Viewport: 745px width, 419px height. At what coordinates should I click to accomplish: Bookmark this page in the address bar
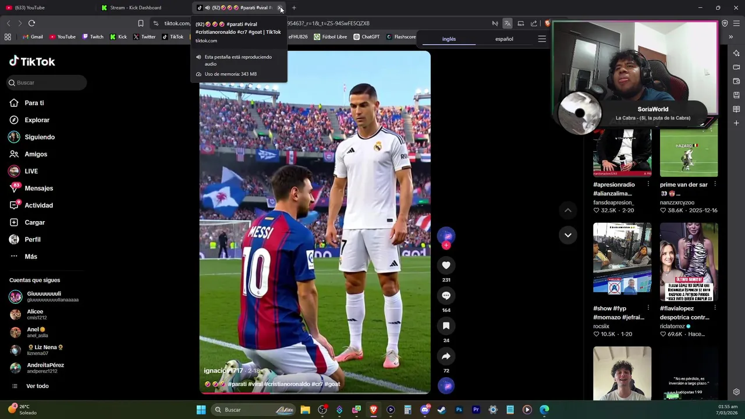141,23
